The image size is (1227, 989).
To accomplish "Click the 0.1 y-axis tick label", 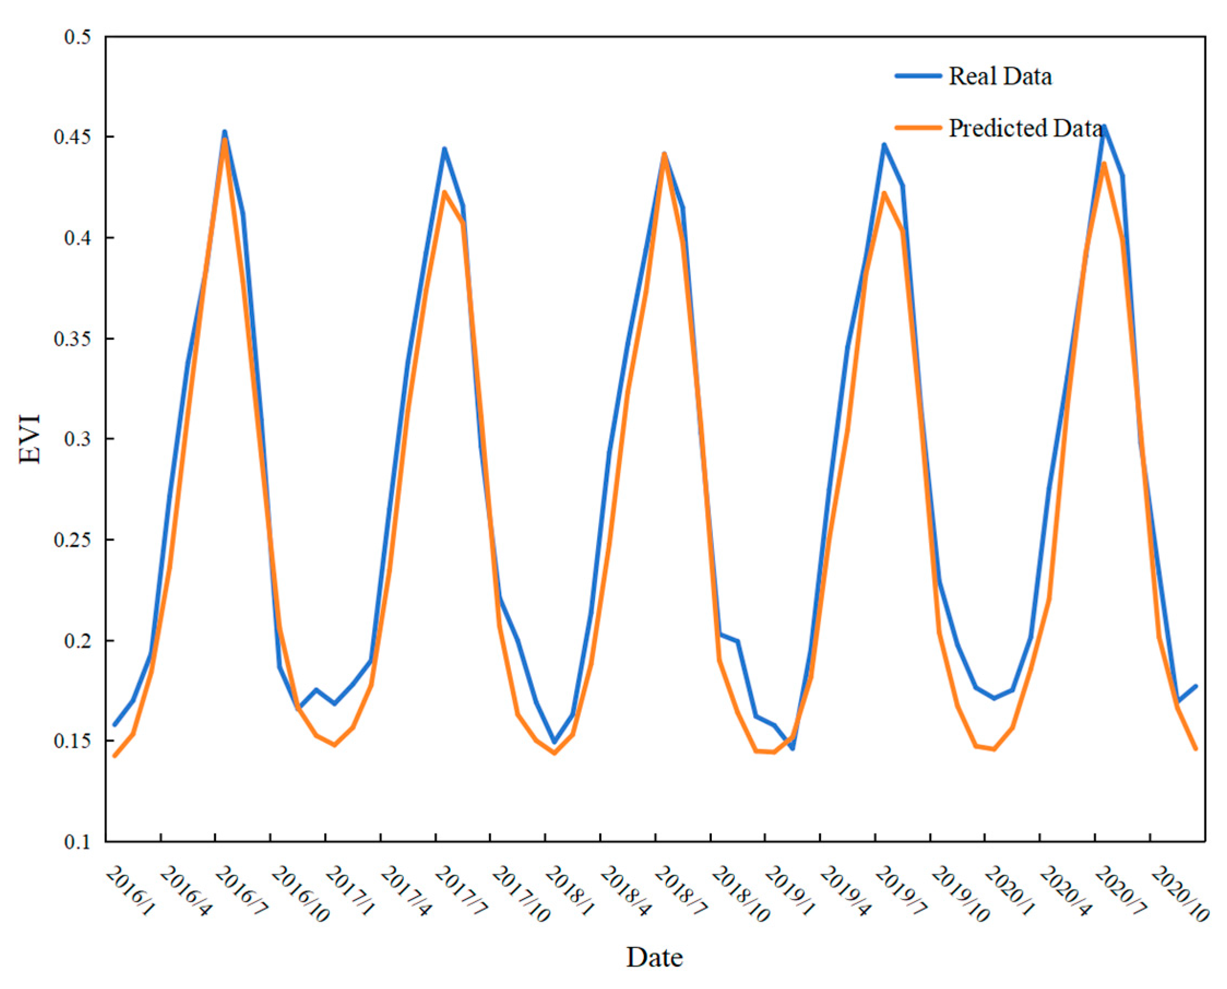I will 78,842.
